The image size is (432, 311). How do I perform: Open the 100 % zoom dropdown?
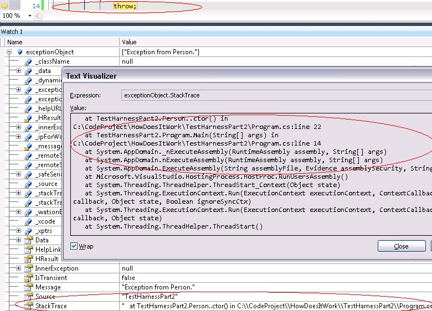click(30, 15)
